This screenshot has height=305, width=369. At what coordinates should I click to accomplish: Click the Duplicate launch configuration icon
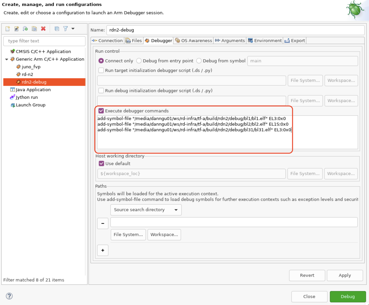[x=34, y=29]
